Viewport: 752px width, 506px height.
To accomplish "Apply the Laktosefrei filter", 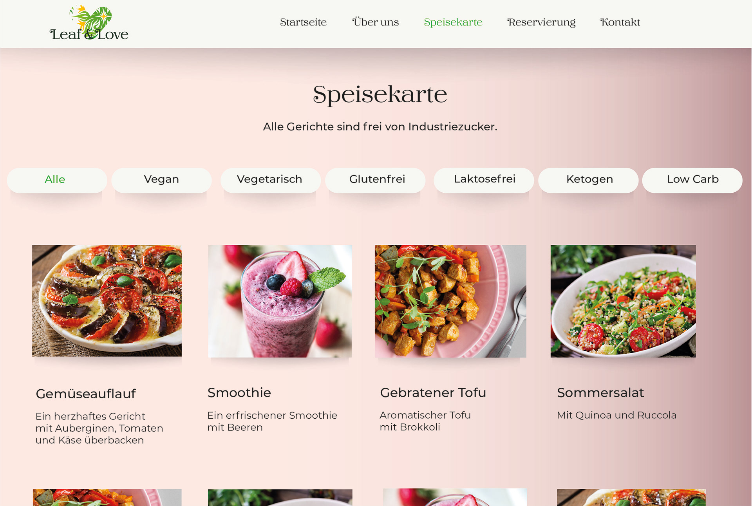I will 484,180.
